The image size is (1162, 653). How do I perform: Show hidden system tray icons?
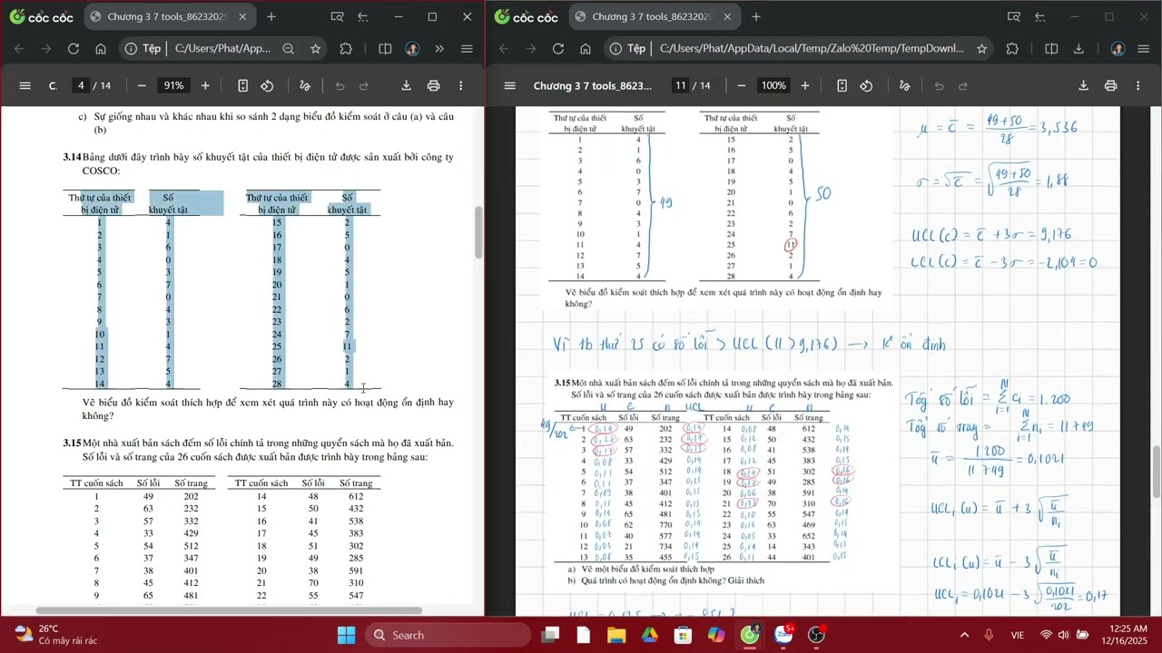tap(964, 635)
